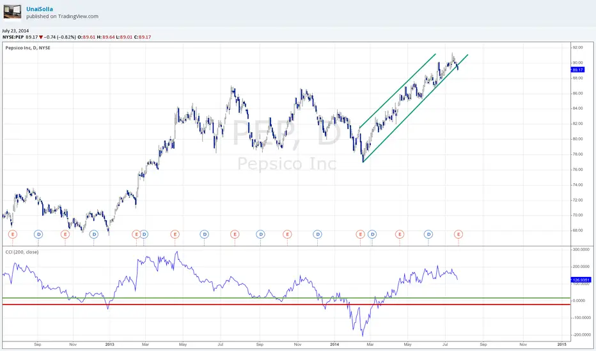The width and height of the screenshot is (596, 351).
Task: Click the 68.00 price axis label
Action: pyautogui.click(x=577, y=230)
